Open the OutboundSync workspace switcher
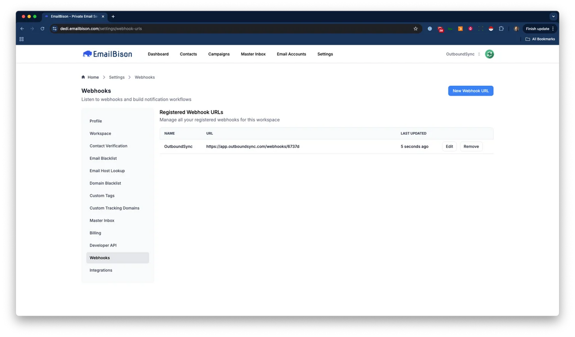 pyautogui.click(x=462, y=53)
